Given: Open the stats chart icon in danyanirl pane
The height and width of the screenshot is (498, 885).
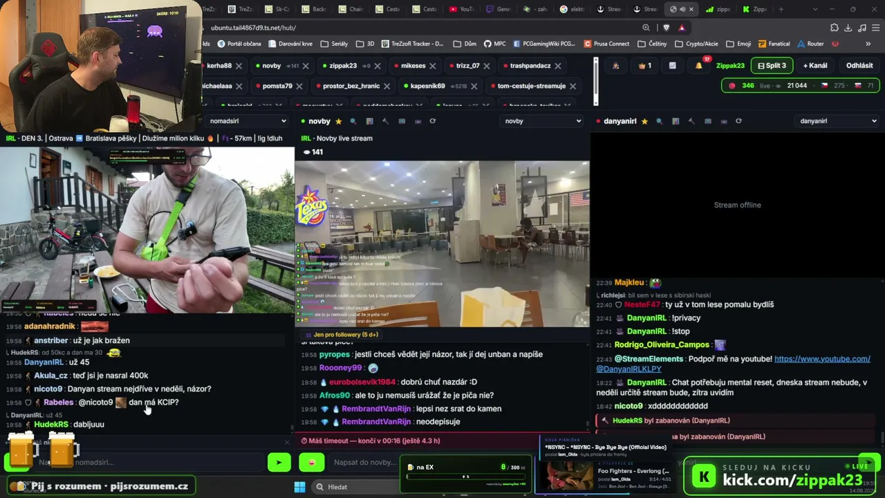Looking at the screenshot, I should [x=676, y=121].
